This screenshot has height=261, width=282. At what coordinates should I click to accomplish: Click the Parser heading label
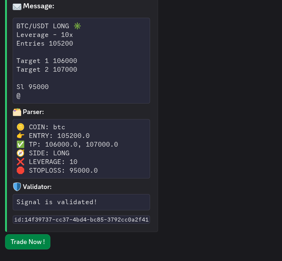[33, 112]
